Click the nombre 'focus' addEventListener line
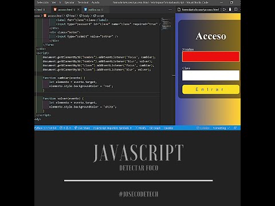The width and height of the screenshot is (275, 206). [99, 57]
